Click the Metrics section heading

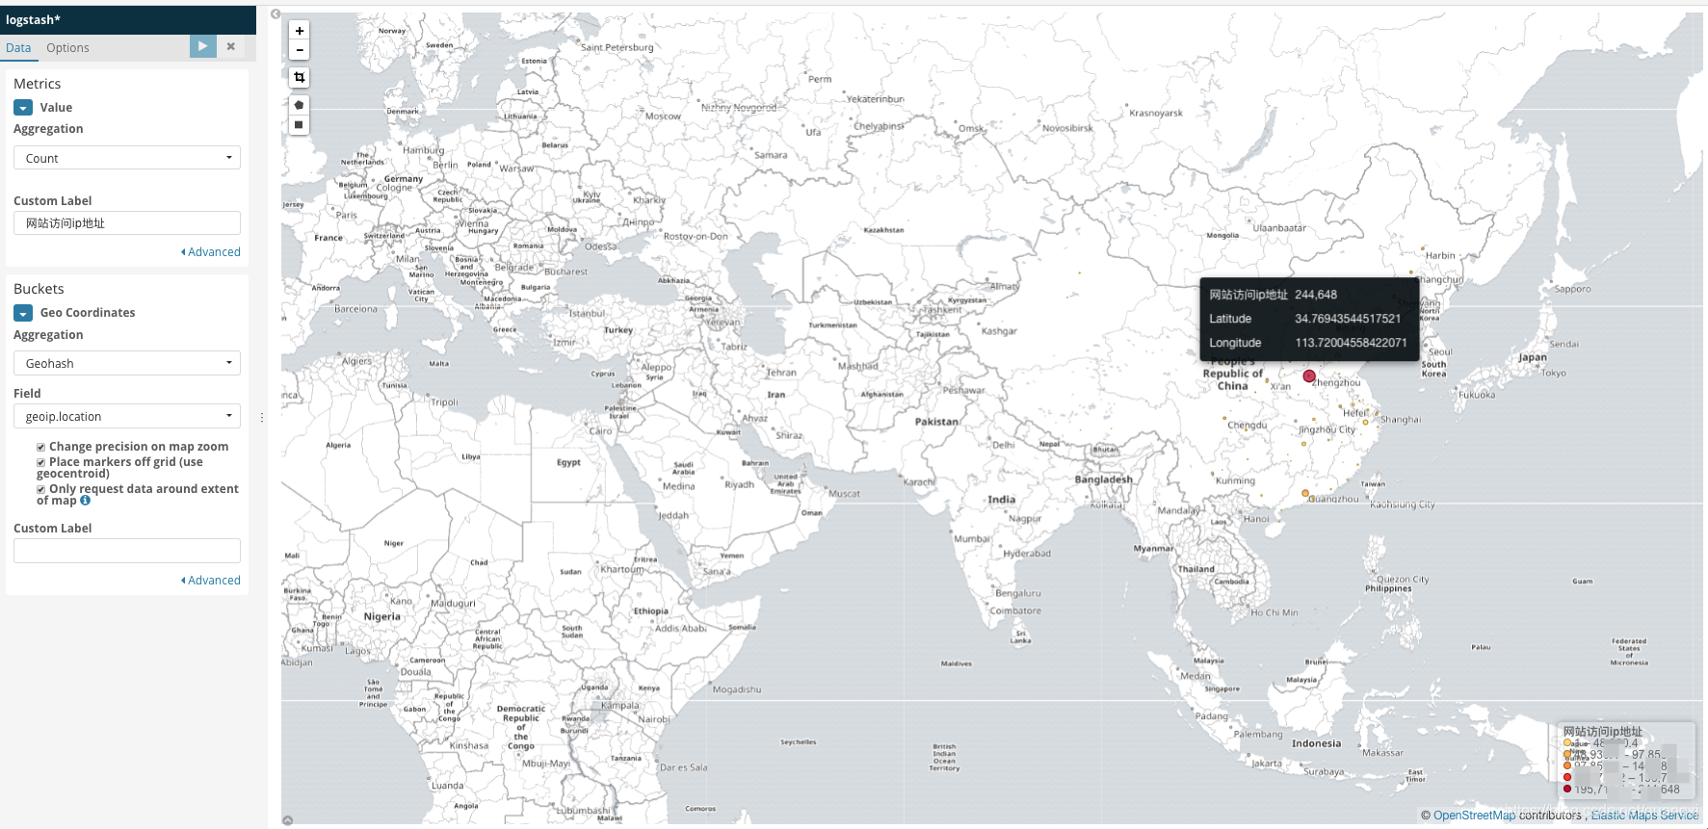pos(37,84)
